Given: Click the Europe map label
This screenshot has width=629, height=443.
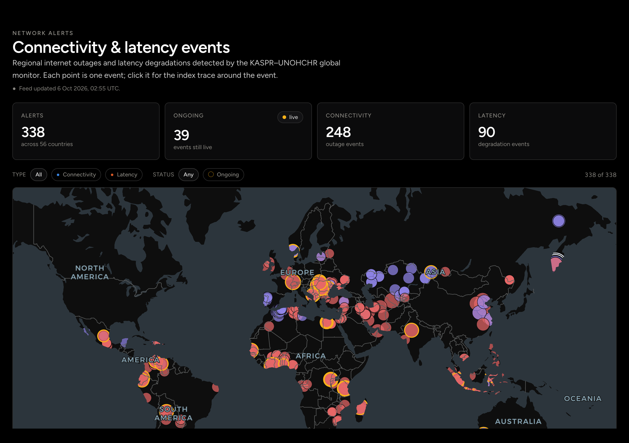Looking at the screenshot, I should pos(297,272).
